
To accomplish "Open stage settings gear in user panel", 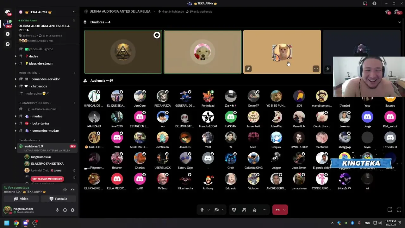I will (x=72, y=210).
